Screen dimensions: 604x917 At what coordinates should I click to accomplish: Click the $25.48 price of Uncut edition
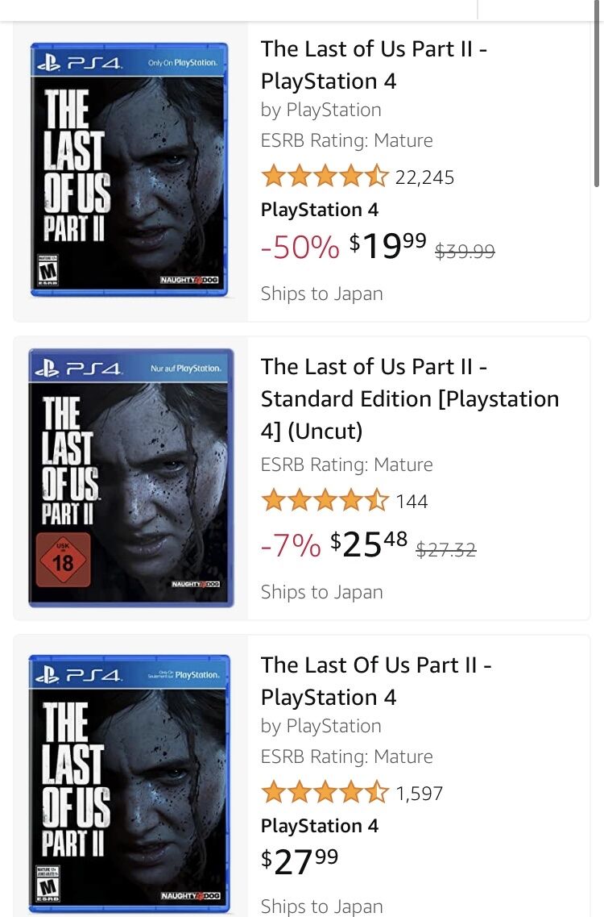tap(369, 544)
